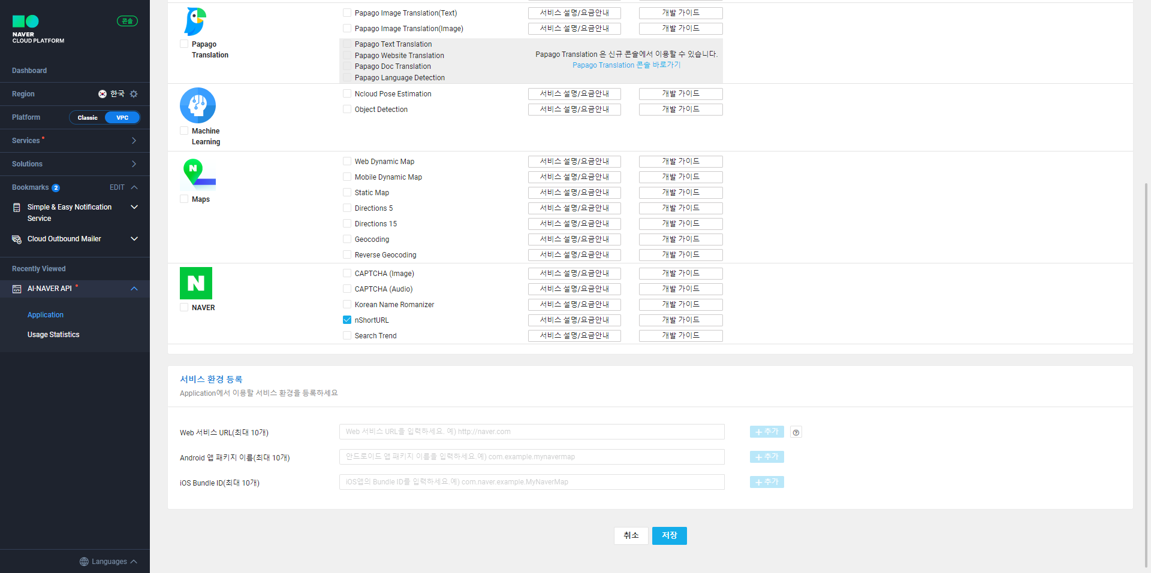
Task: Select all Maps services checkbox
Action: (x=184, y=199)
